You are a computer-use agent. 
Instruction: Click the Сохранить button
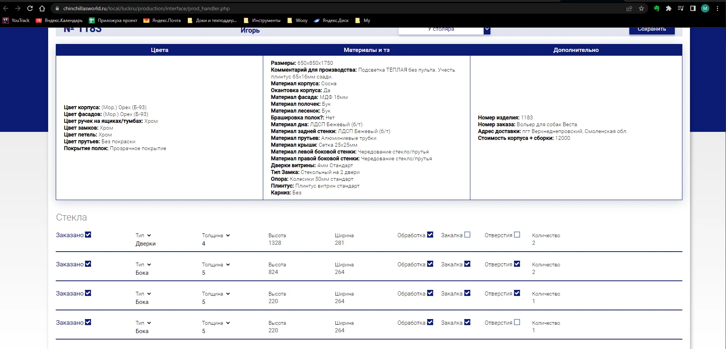pos(652,29)
